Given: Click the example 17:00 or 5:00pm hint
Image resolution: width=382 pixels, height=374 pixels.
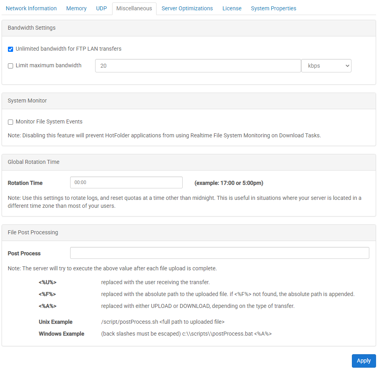Looking at the screenshot, I should tap(229, 183).
